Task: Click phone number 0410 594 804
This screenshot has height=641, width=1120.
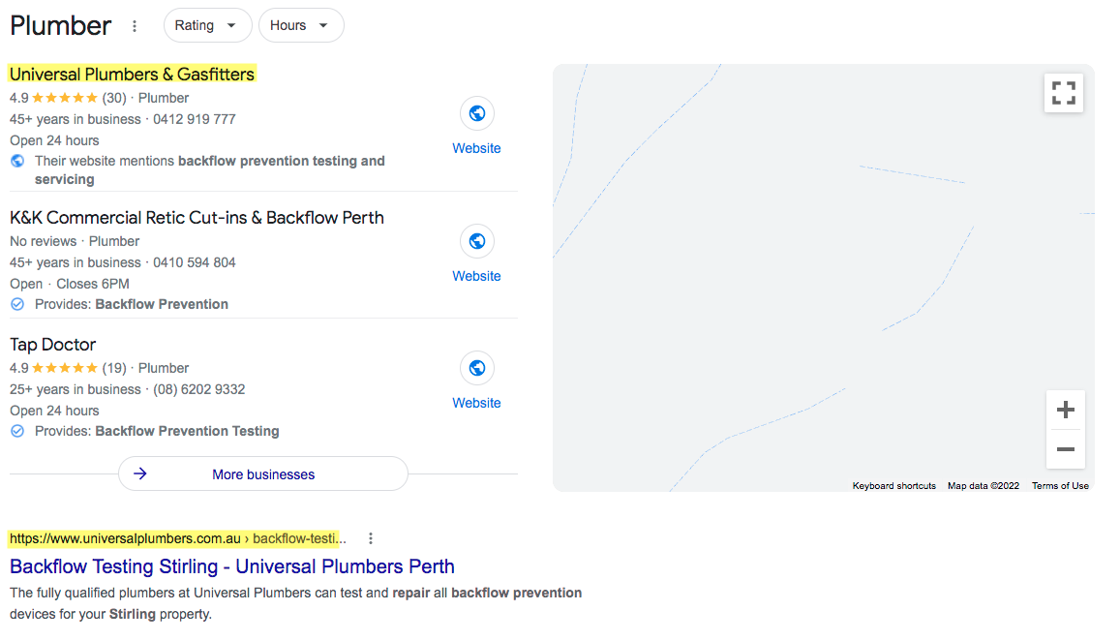Action: pos(195,263)
